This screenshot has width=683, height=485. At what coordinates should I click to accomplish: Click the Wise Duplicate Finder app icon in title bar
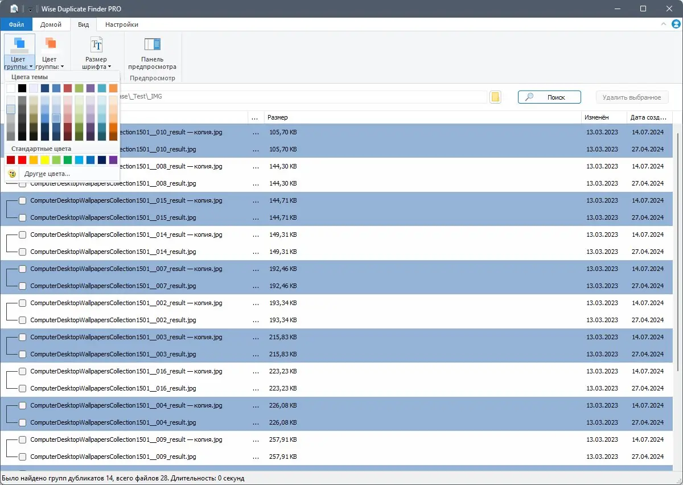14,9
